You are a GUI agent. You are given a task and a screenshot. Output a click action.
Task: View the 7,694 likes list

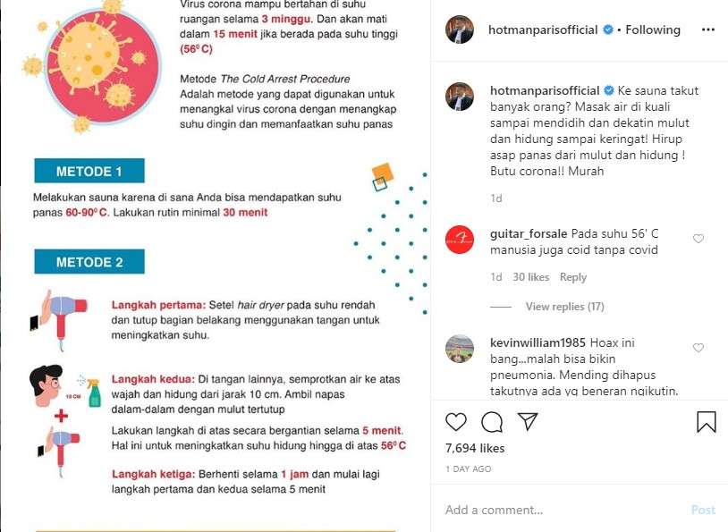click(x=475, y=449)
